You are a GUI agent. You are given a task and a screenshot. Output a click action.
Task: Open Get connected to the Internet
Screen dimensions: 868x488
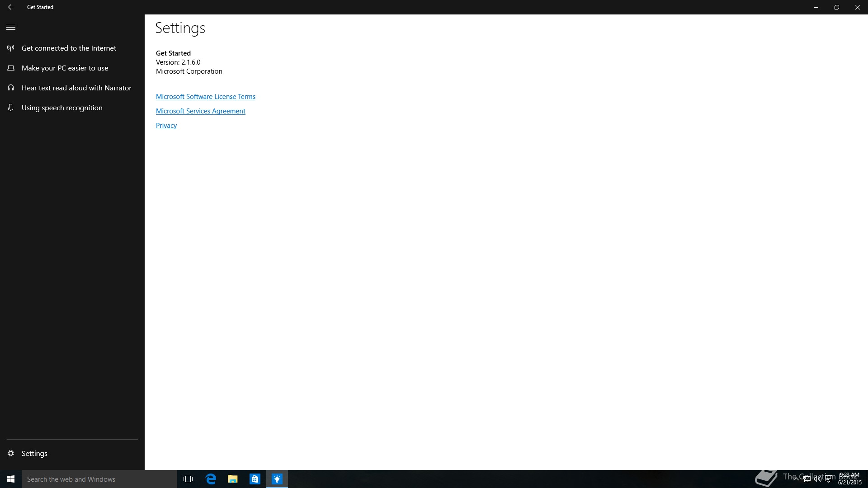(72, 48)
